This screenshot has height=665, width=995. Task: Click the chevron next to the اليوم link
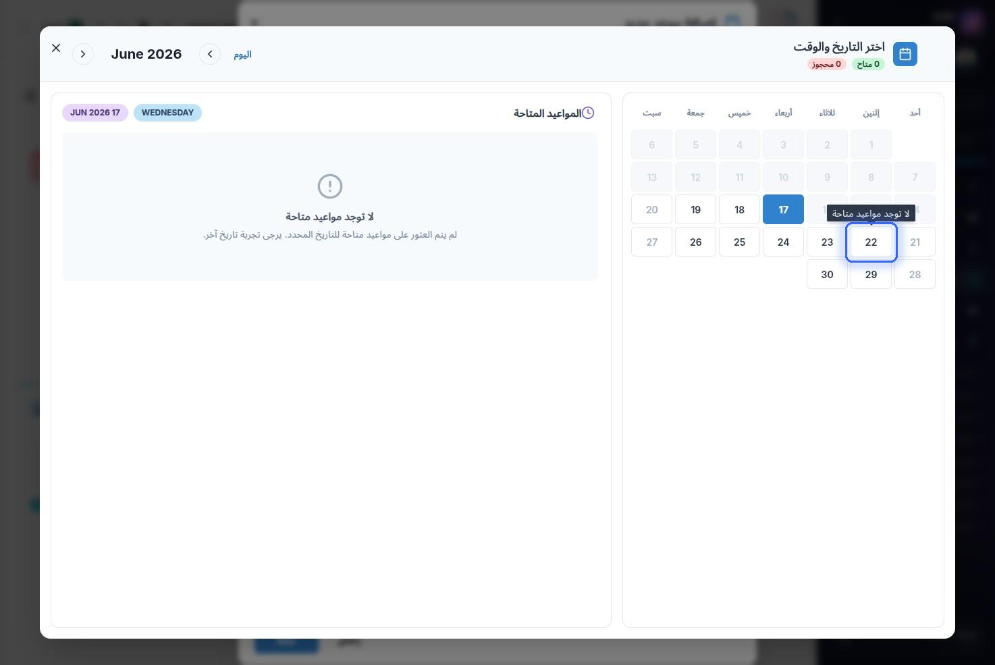pos(210,54)
